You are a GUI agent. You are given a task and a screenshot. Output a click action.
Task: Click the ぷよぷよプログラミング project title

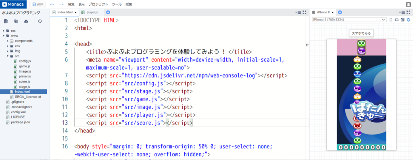click(x=21, y=12)
